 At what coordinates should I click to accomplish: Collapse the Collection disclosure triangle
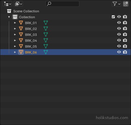click(x=9, y=17)
